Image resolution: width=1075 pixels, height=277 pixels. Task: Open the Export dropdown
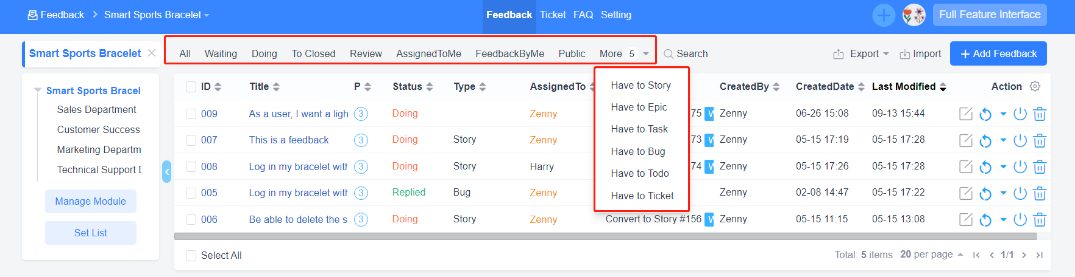pos(862,53)
